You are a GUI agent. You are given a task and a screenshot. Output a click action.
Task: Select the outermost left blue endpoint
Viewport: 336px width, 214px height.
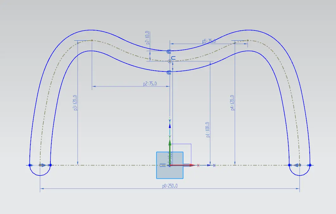click(x=30, y=165)
